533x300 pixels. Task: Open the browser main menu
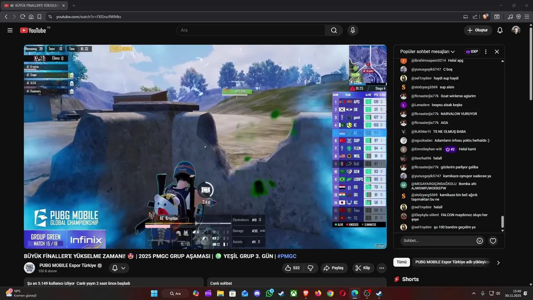[527, 17]
